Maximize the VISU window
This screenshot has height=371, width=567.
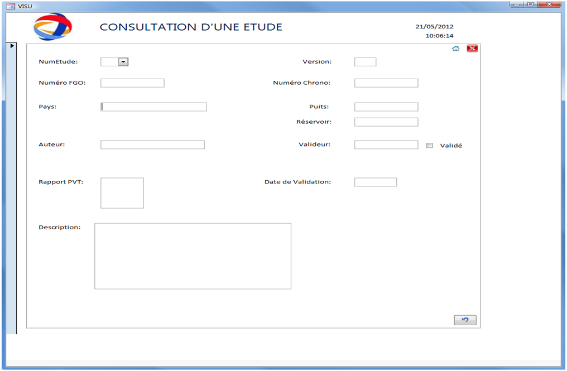coord(530,4)
